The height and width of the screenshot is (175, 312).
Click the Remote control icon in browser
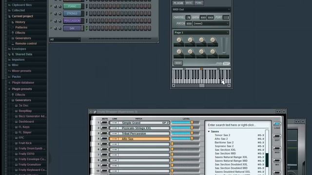[x=13, y=43]
